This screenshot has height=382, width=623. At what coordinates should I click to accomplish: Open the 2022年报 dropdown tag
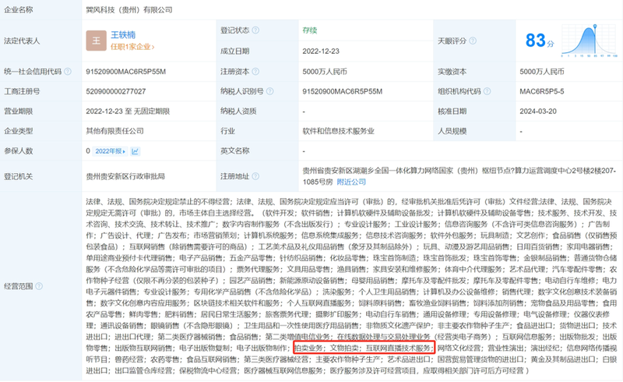coord(110,151)
